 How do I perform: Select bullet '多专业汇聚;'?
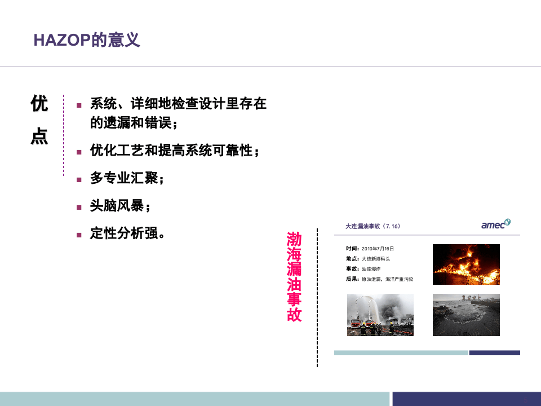(127, 178)
